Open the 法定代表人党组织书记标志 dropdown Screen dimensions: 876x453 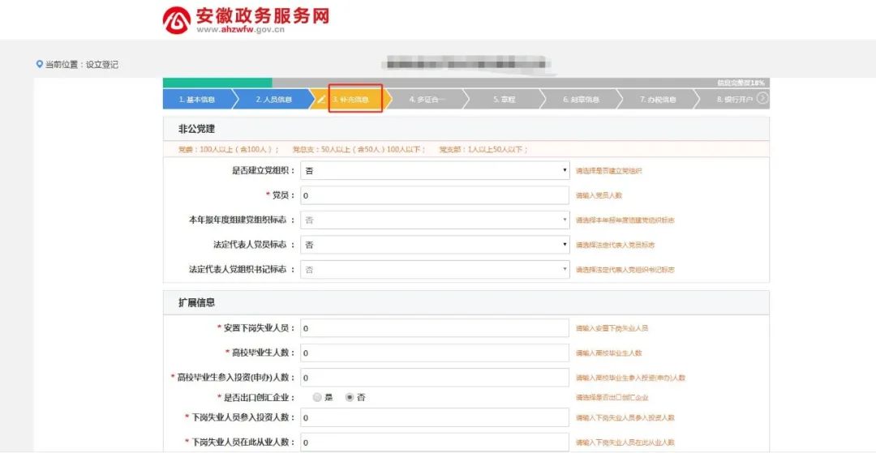435,270
